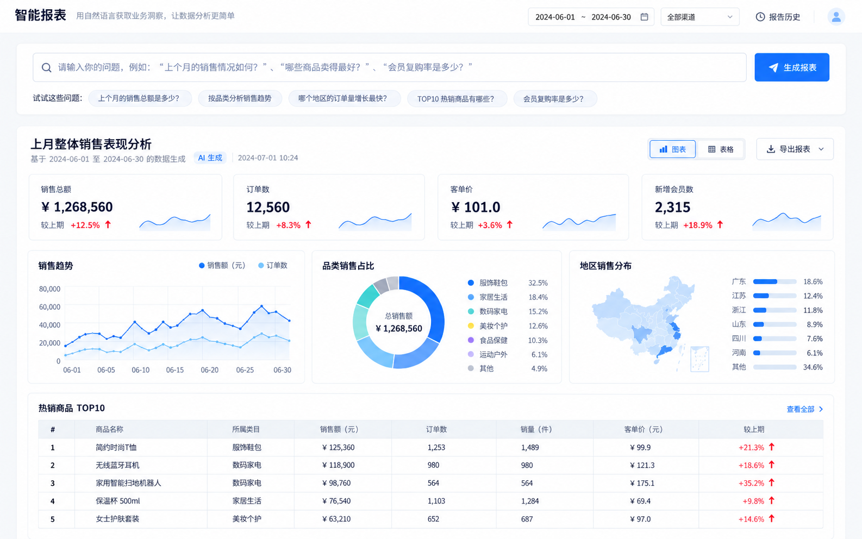Select suggestion 上个月的销售总额是多少?

click(x=139, y=98)
